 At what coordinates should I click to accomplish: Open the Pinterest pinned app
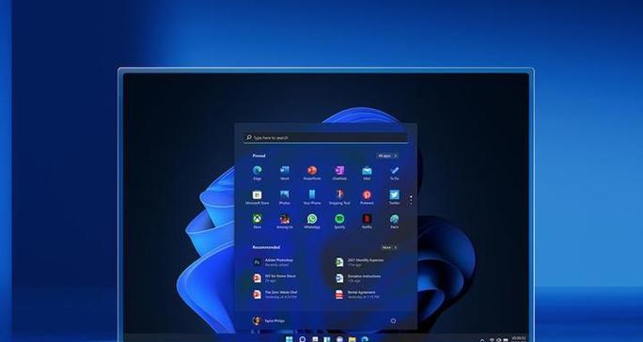coord(367,197)
